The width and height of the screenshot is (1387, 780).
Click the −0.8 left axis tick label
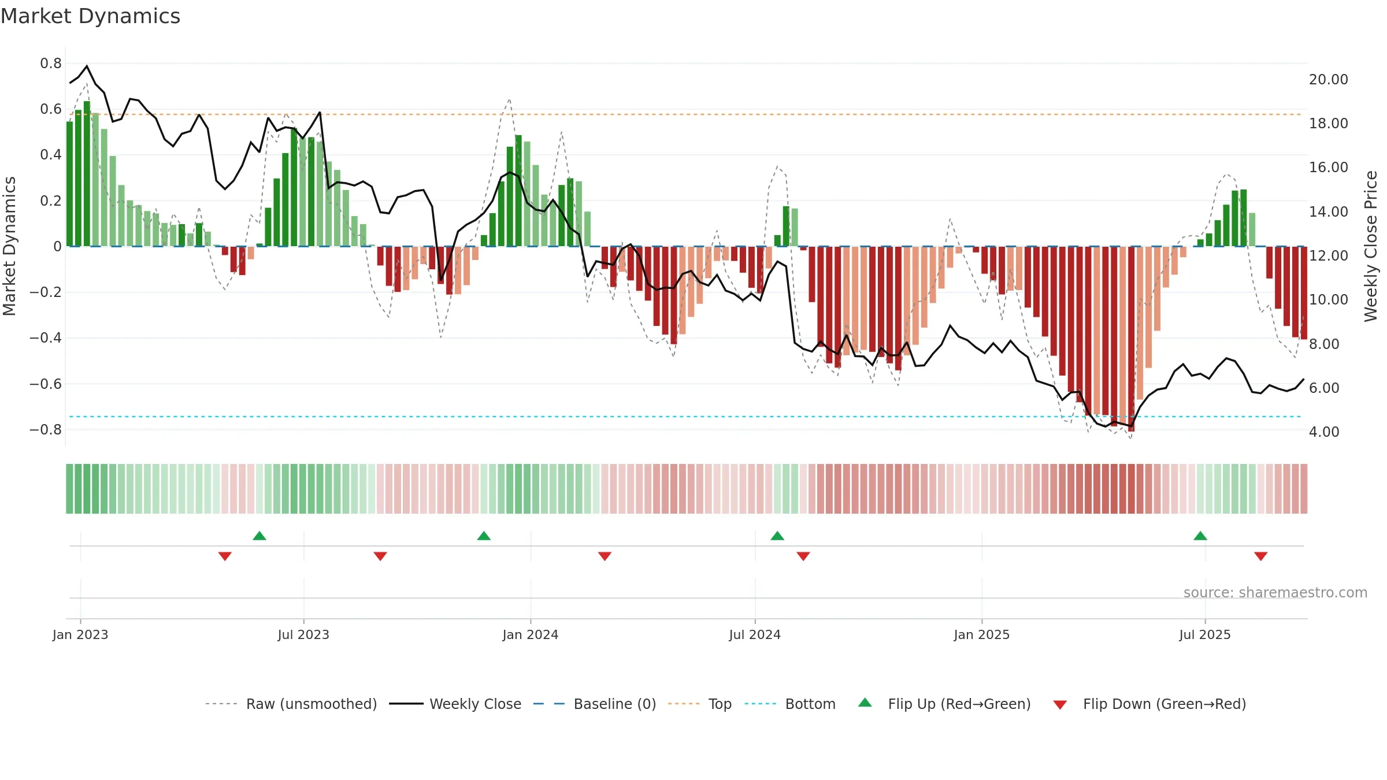coord(46,429)
